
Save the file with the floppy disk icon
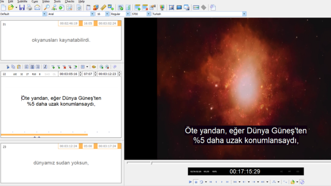coord(22,8)
